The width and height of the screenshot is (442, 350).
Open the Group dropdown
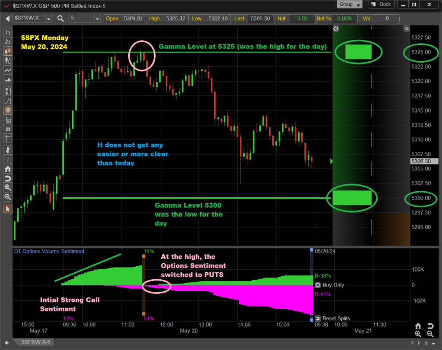(350, 4)
